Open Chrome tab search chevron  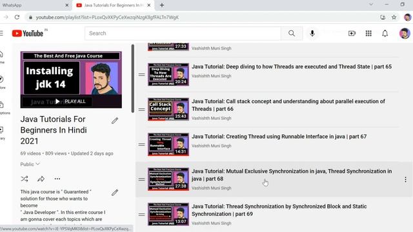(x=371, y=5)
